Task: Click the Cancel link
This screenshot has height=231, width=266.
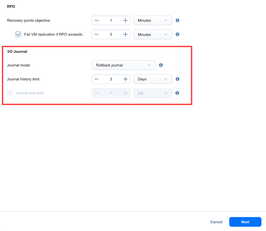Action: click(x=216, y=222)
